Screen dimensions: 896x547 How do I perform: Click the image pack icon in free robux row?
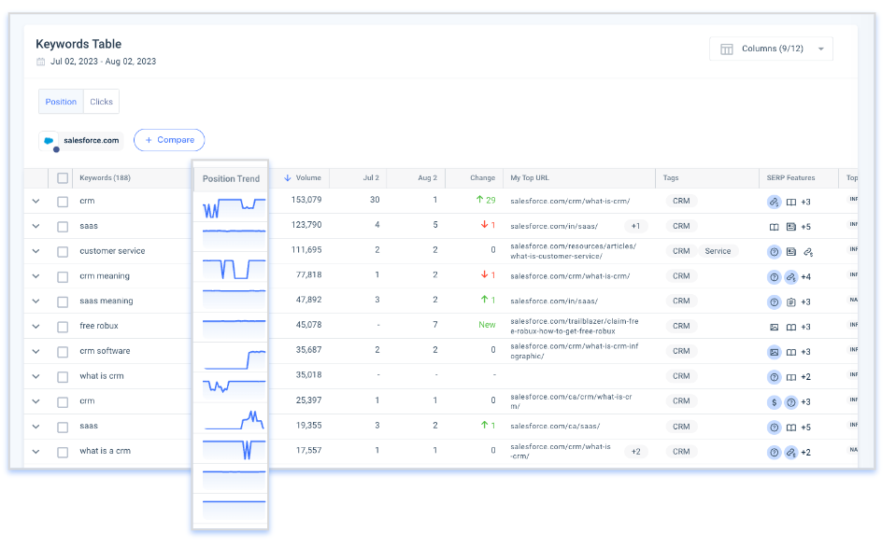774,327
